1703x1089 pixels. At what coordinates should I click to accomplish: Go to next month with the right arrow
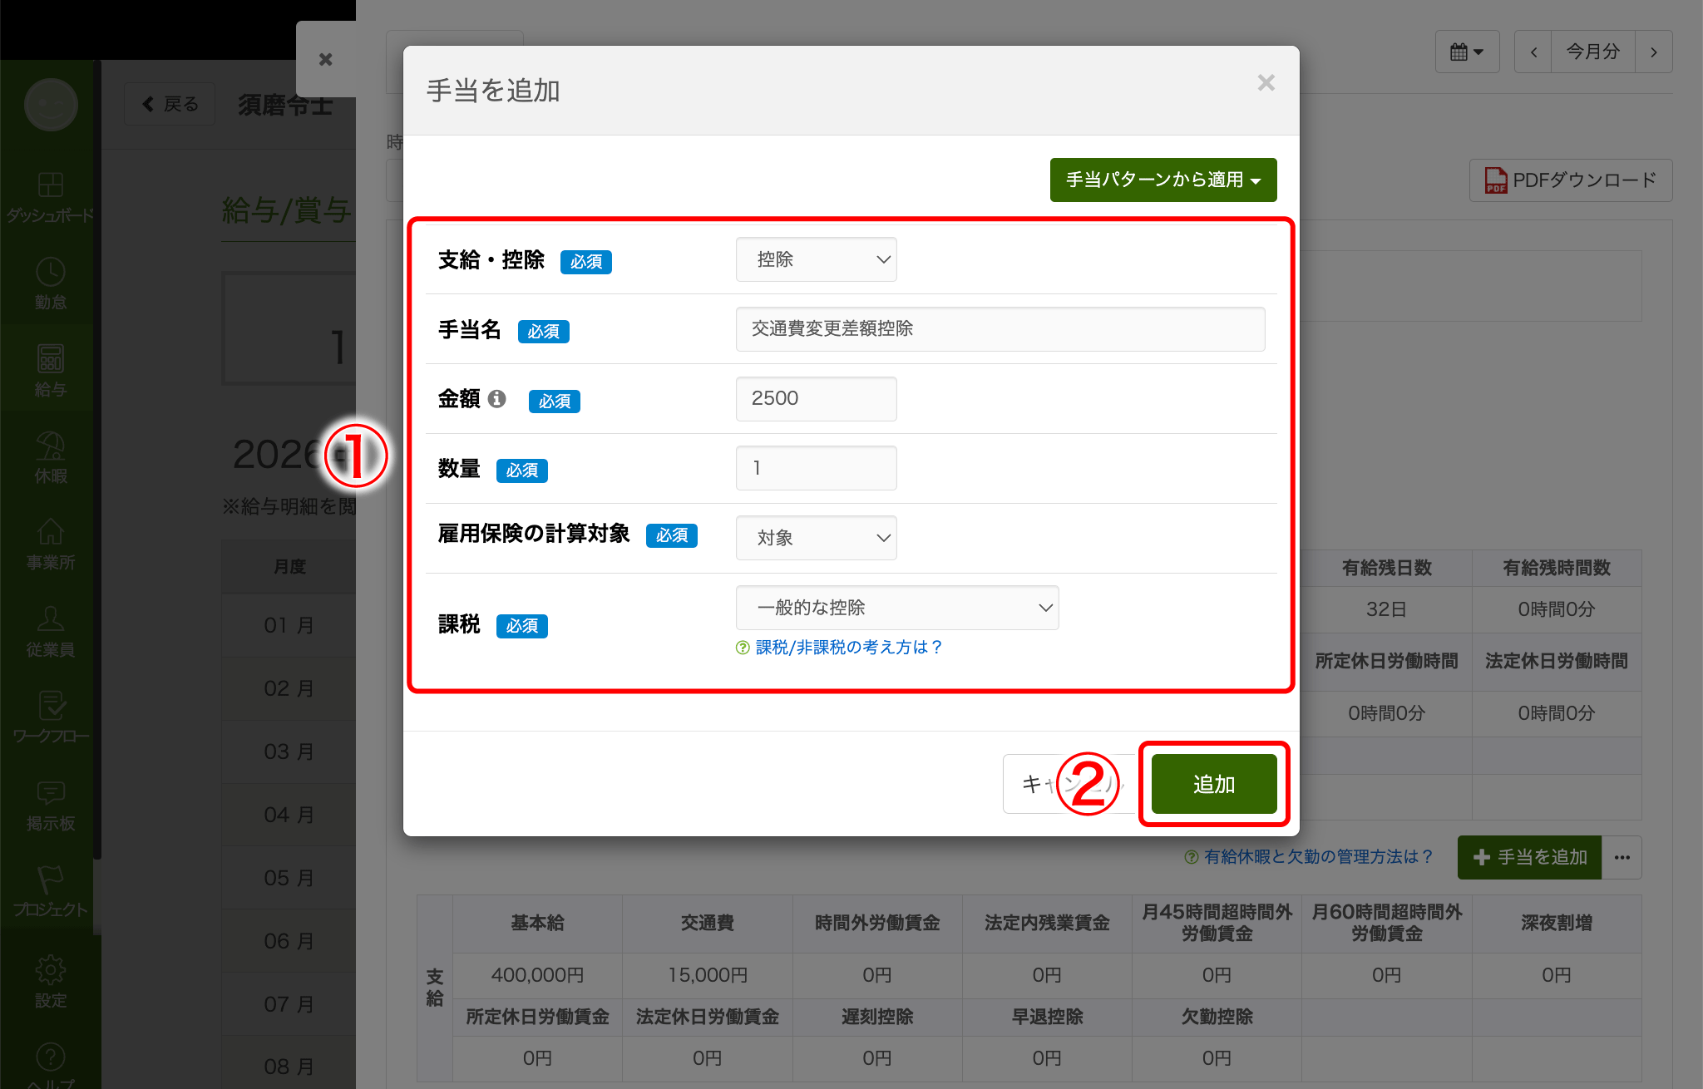coord(1654,52)
